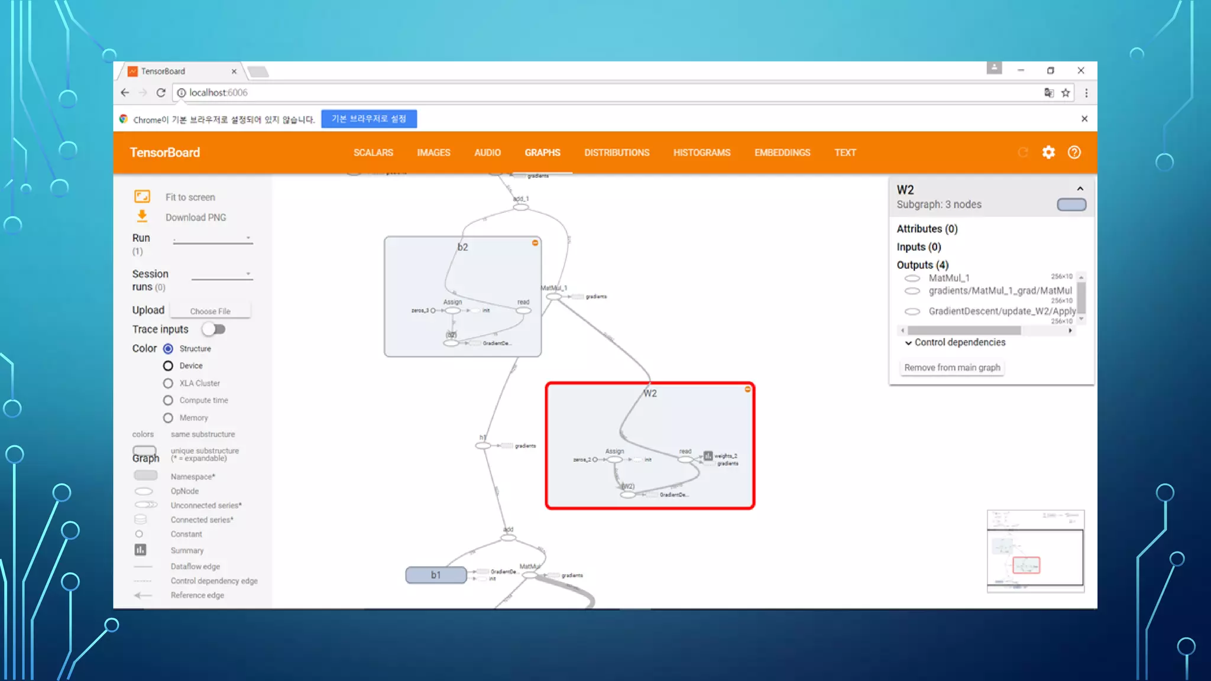Bookmark this page with the star
Viewport: 1211px width, 681px height.
(1066, 93)
